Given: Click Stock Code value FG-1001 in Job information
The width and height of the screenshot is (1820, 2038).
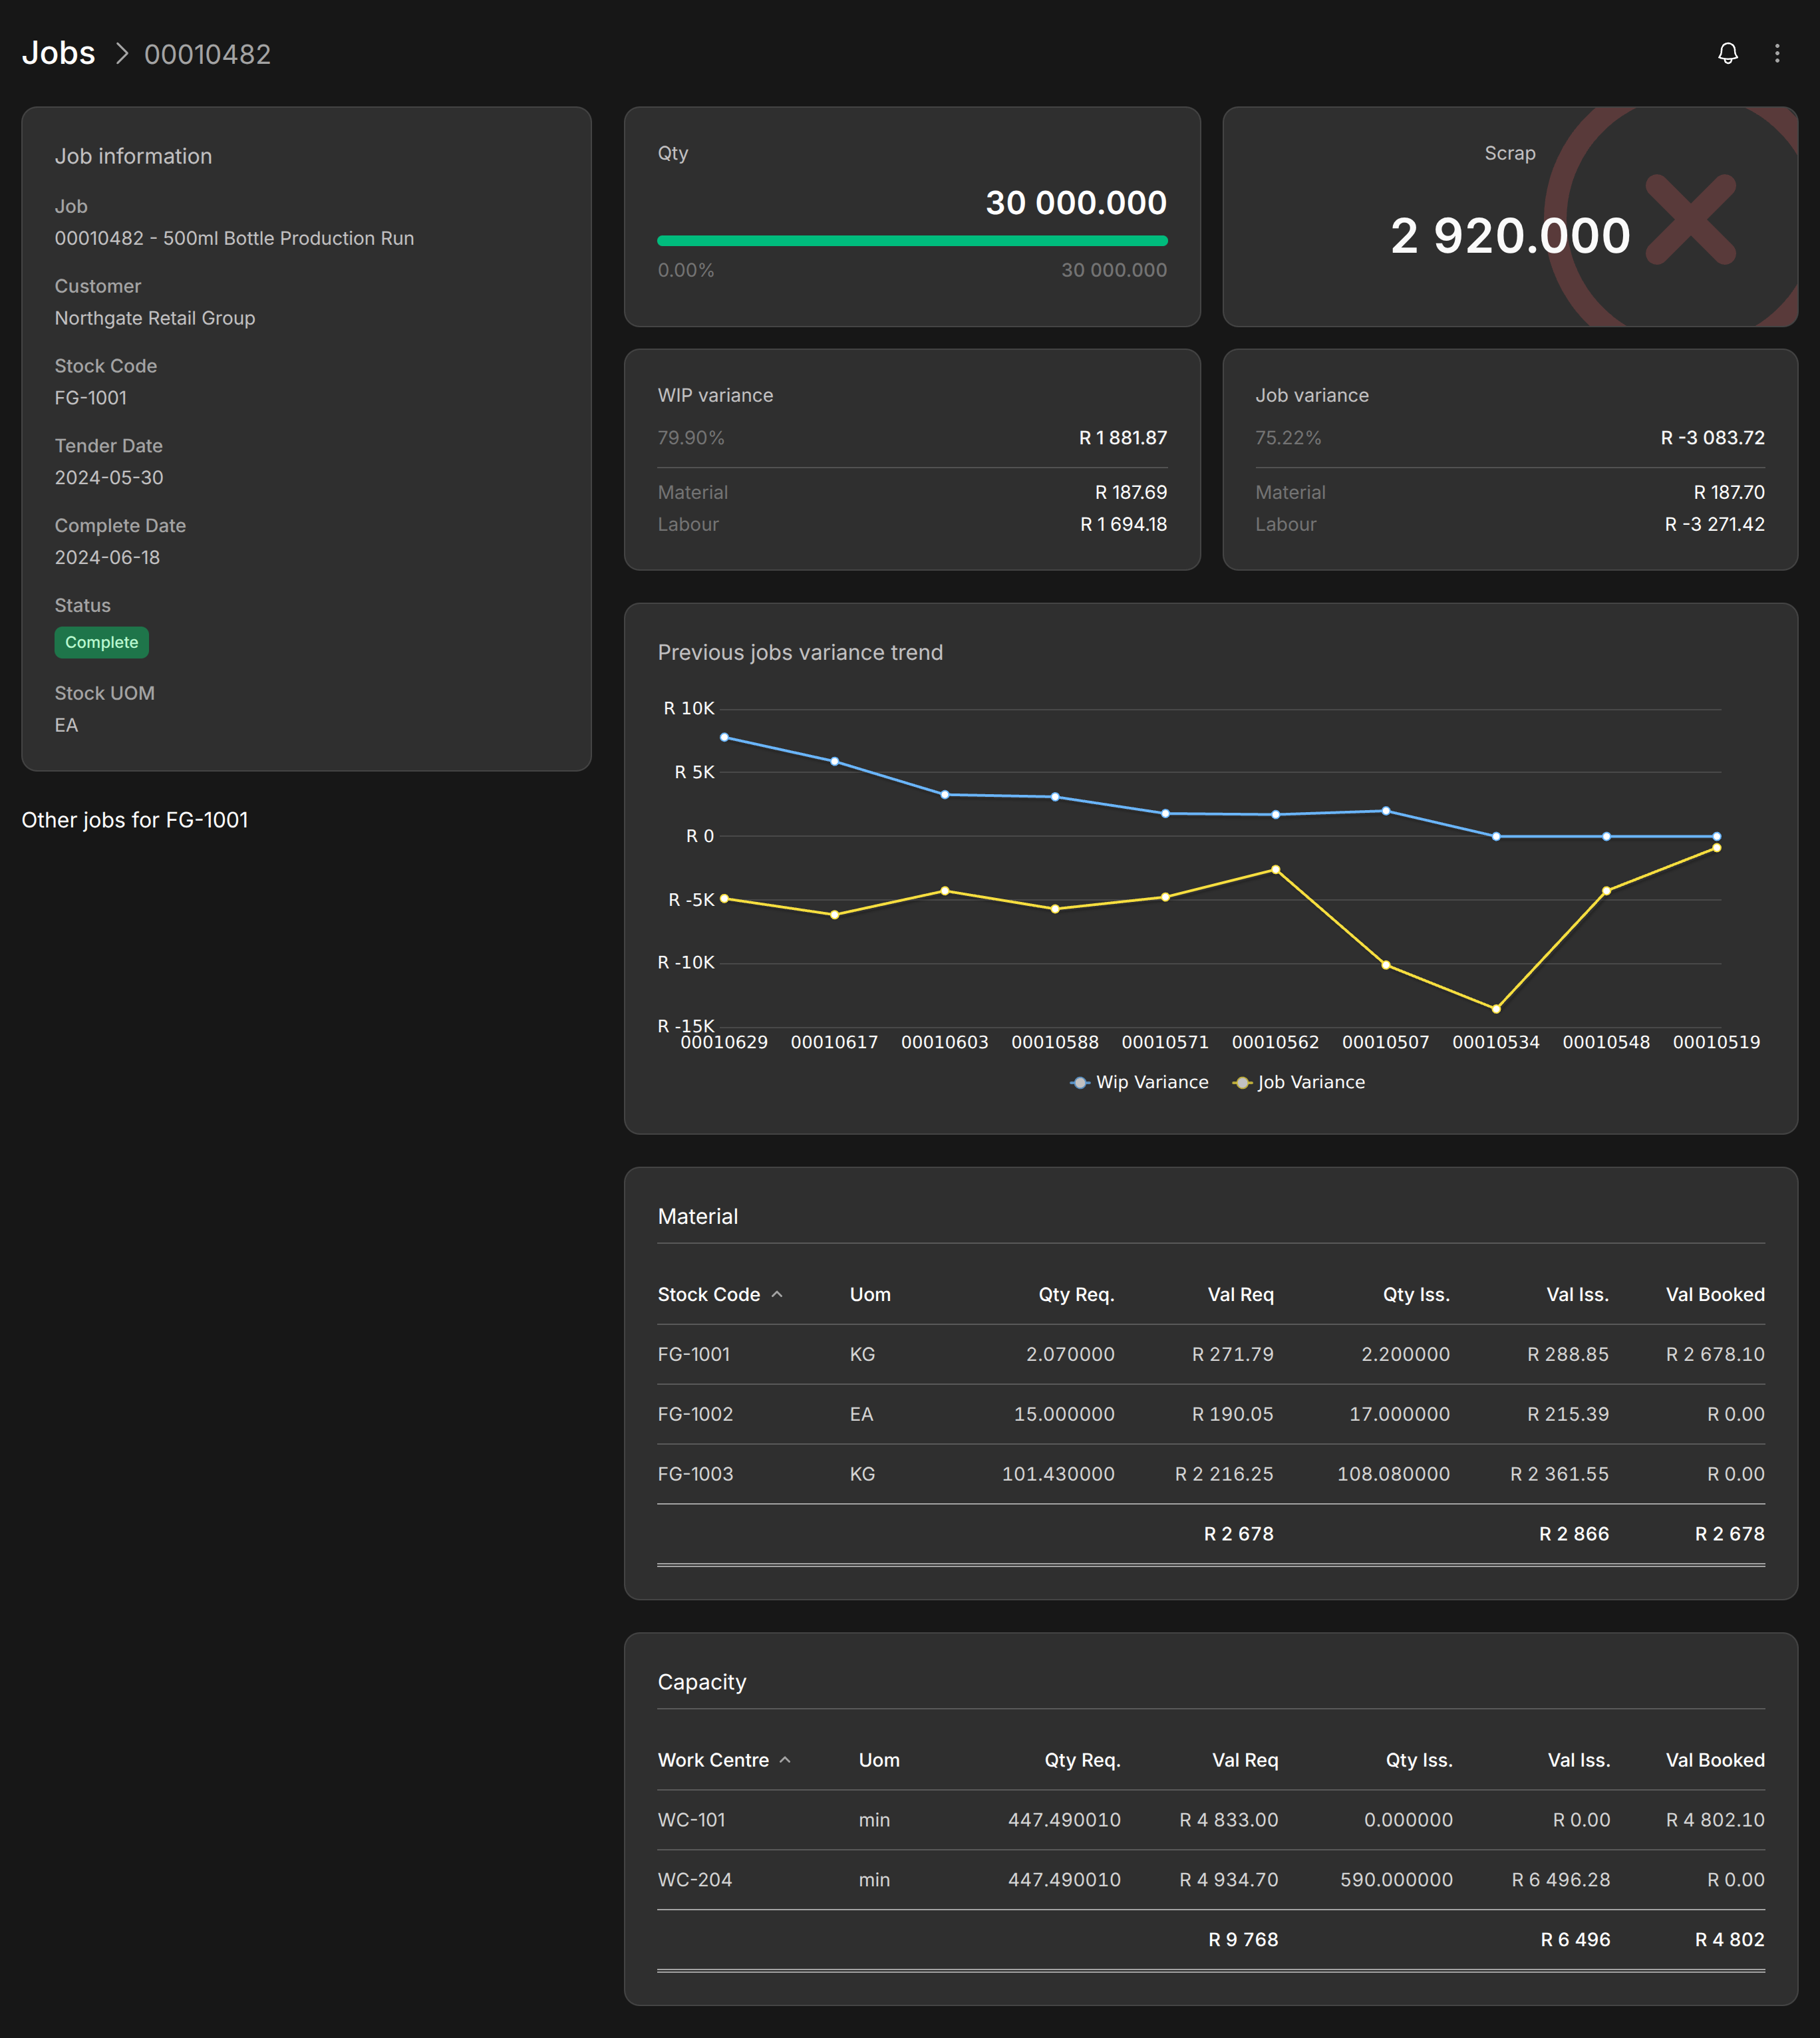Looking at the screenshot, I should (91, 398).
